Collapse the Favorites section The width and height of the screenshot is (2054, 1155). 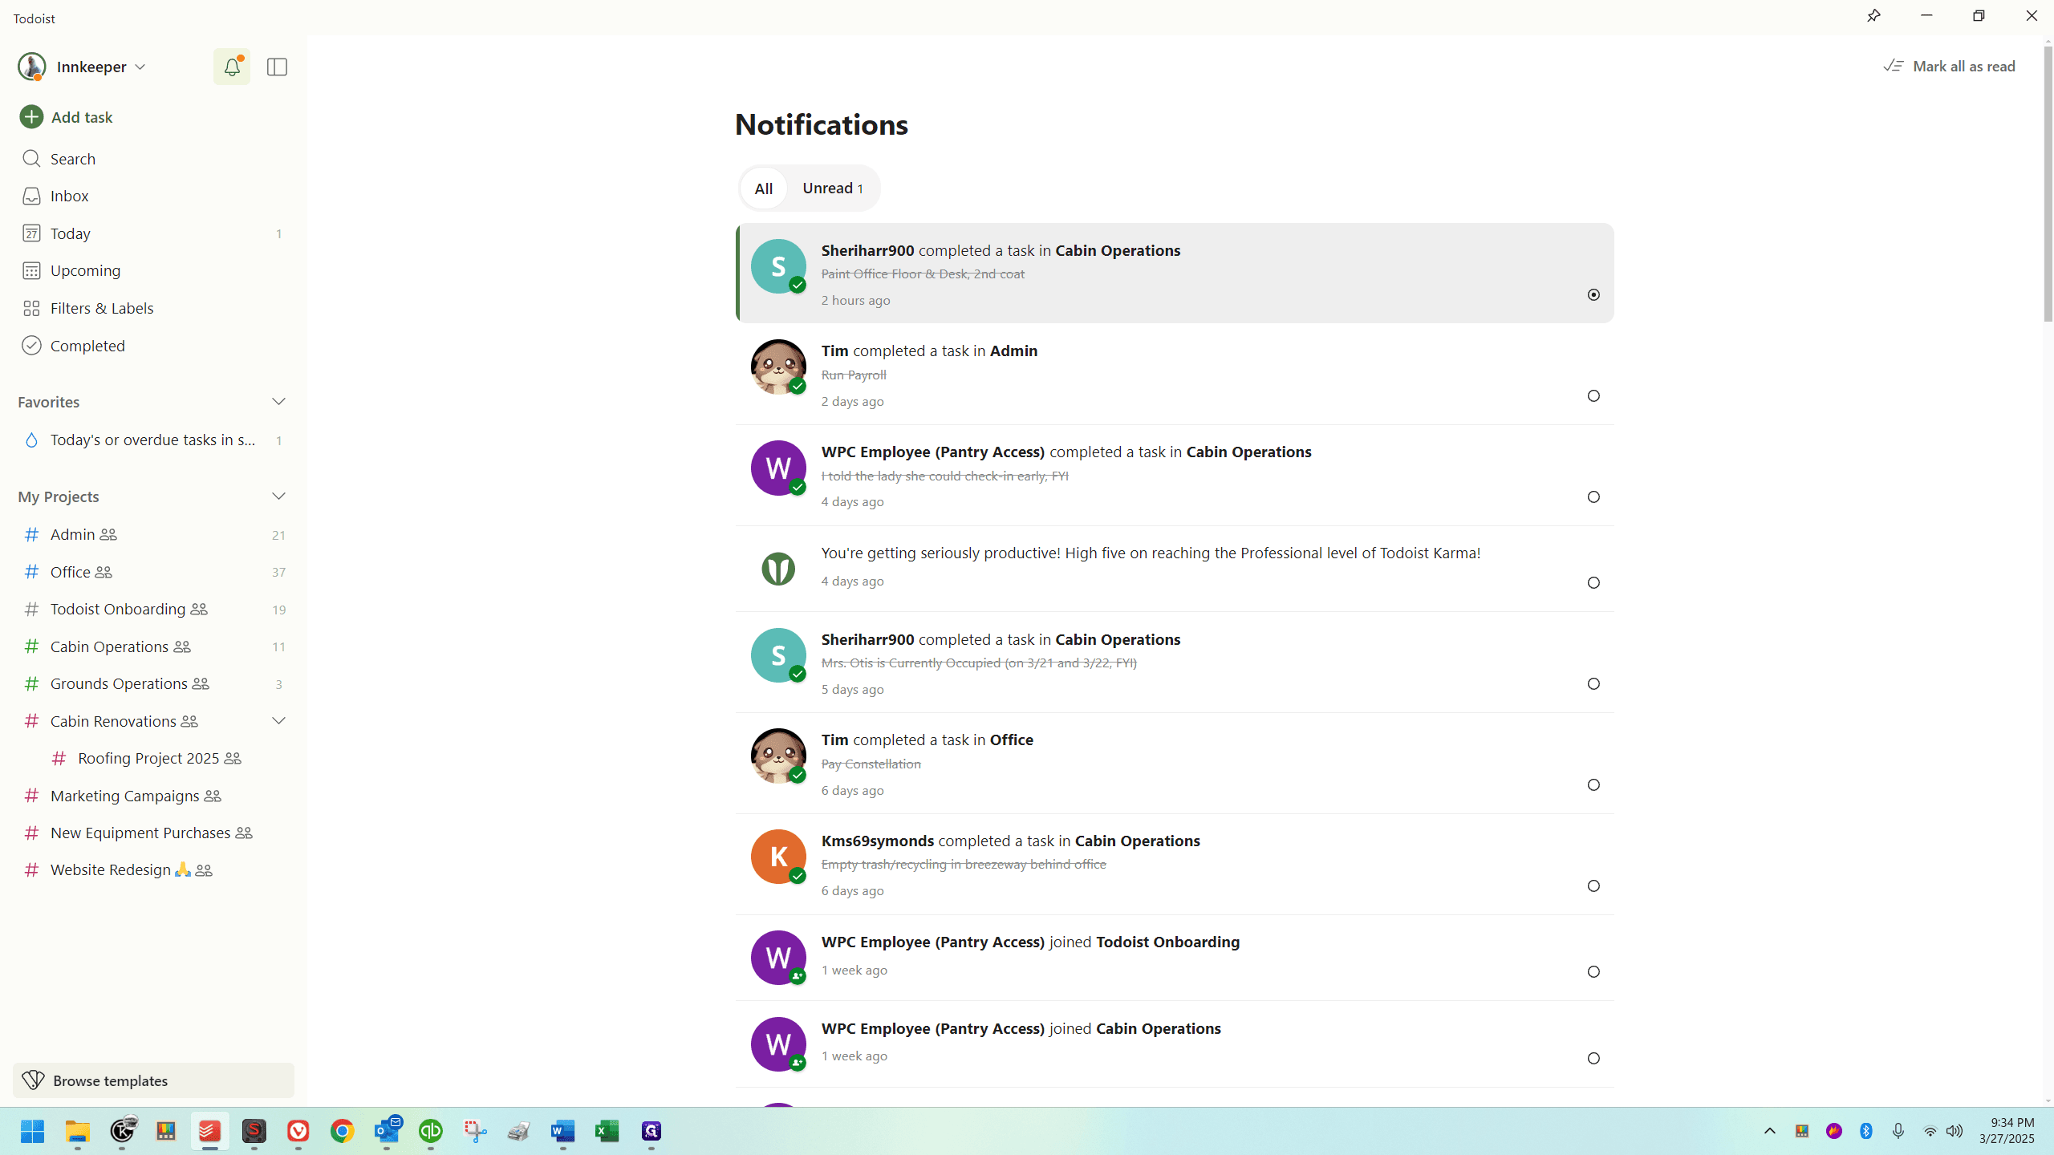(x=278, y=402)
